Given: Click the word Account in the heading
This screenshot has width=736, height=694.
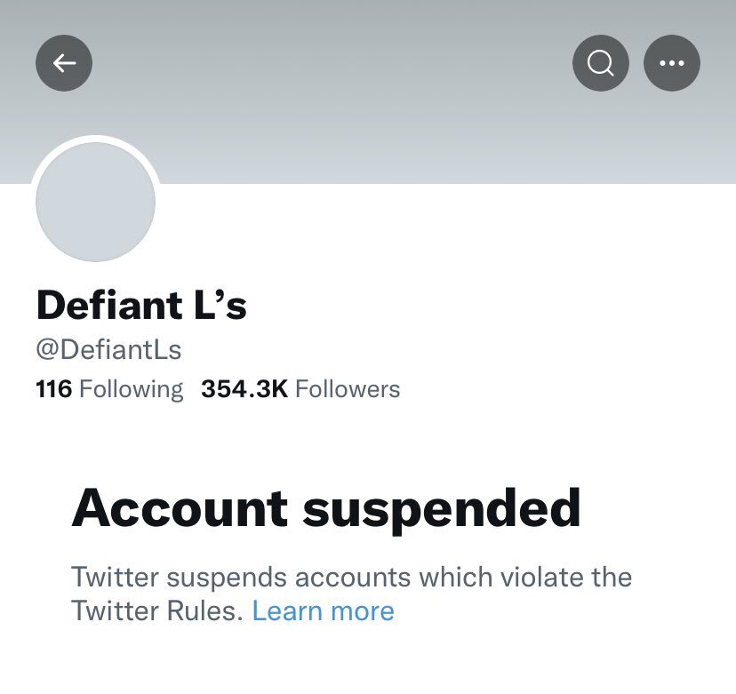Looking at the screenshot, I should [180, 508].
